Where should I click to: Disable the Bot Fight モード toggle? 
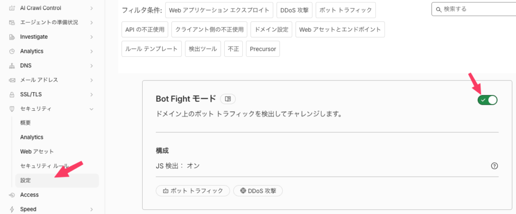(x=488, y=100)
